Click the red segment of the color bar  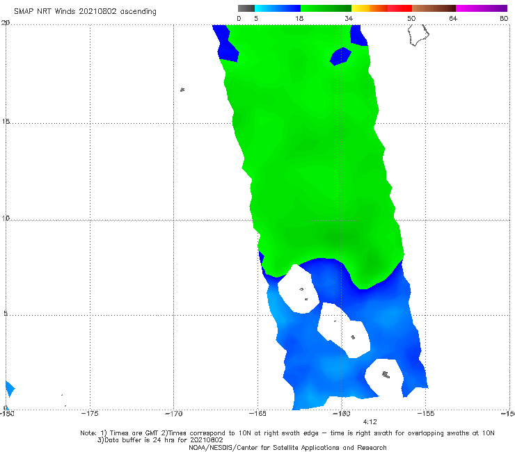pyautogui.click(x=399, y=8)
